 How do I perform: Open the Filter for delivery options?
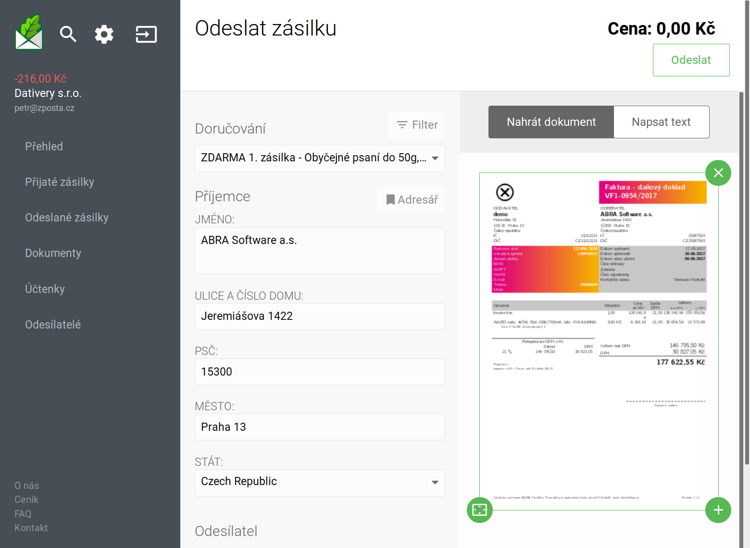[416, 125]
